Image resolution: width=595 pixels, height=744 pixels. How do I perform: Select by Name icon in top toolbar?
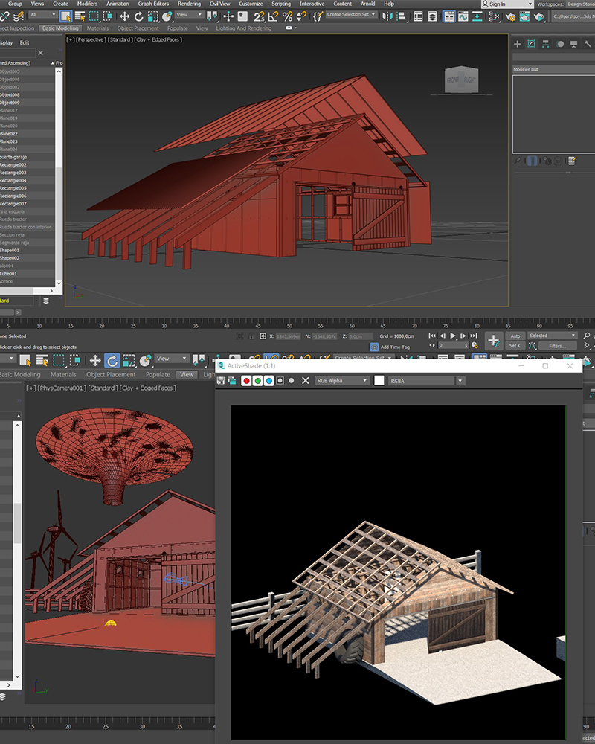pyautogui.click(x=80, y=16)
